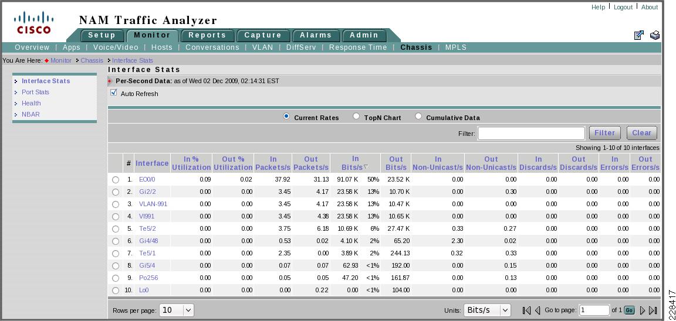The image size is (676, 321).
Task: Go to the Overview submenu
Action: click(x=32, y=47)
